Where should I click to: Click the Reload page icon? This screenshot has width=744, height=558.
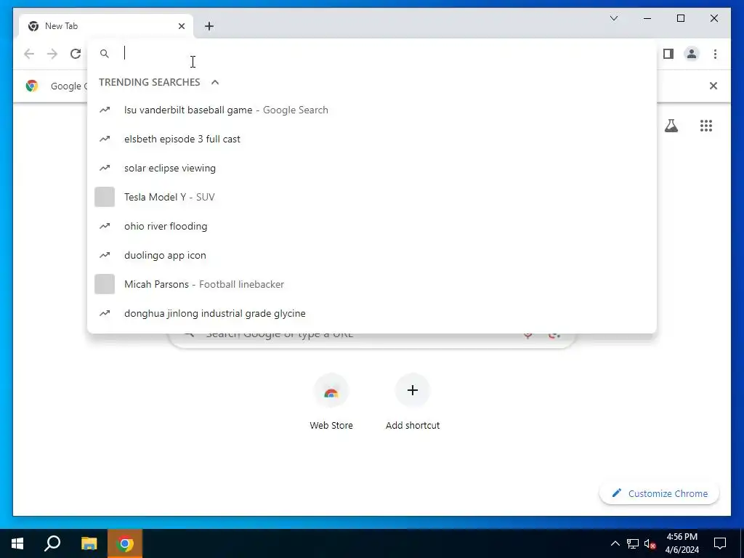coord(76,54)
